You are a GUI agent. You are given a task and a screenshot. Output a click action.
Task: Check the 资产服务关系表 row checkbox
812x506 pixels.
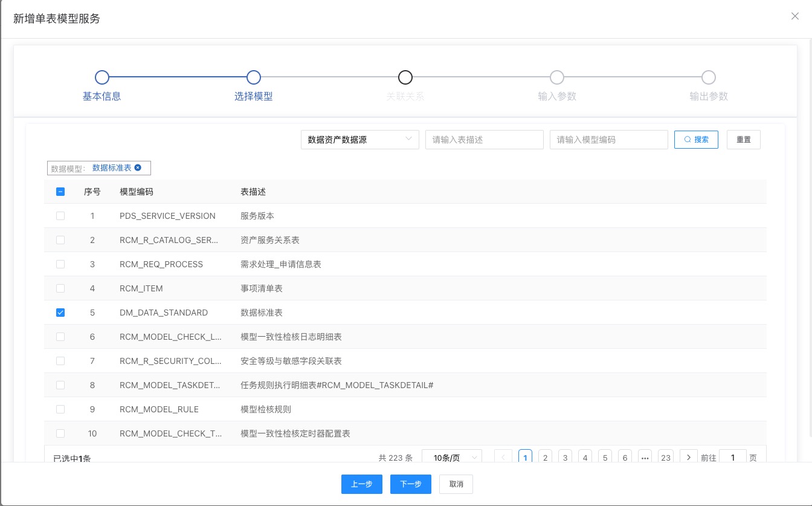click(x=60, y=240)
